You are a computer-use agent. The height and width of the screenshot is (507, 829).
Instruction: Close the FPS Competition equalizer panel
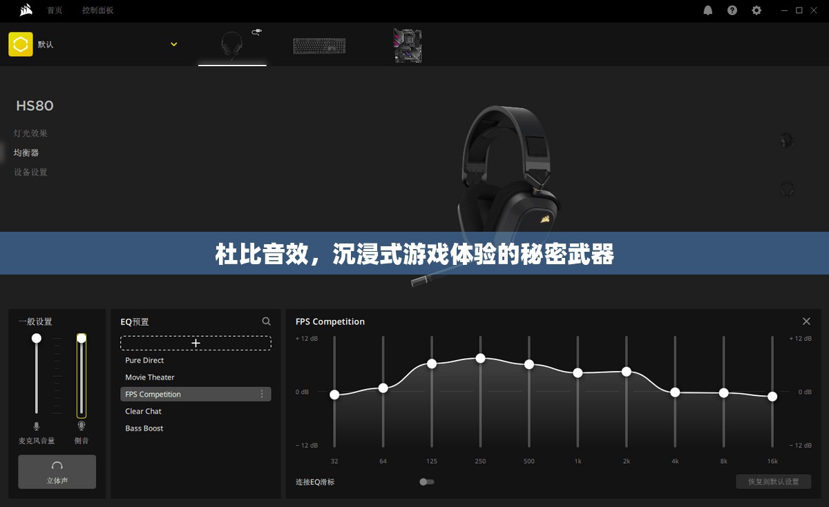point(806,321)
